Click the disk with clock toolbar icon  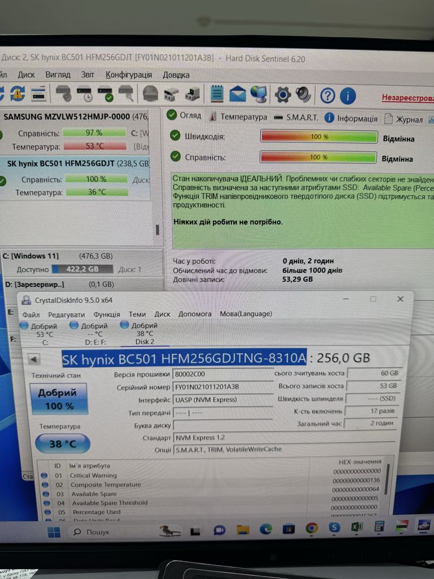[x=84, y=93]
